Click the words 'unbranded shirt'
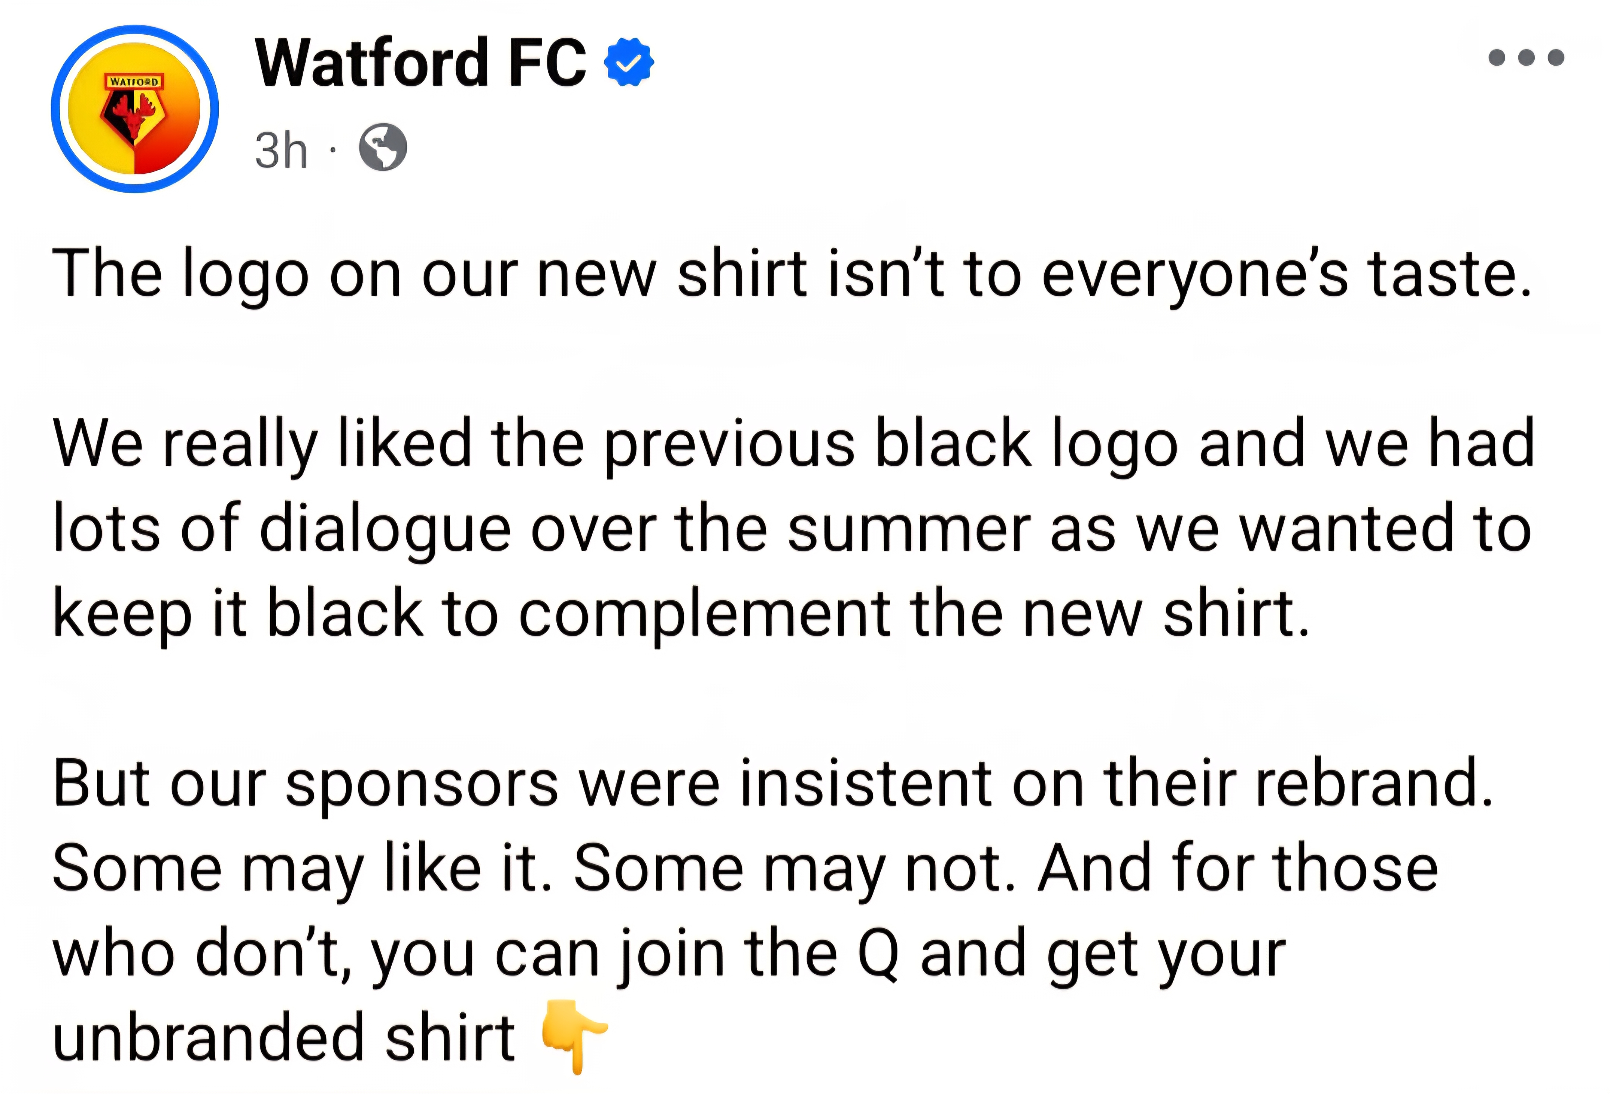 click(284, 1037)
